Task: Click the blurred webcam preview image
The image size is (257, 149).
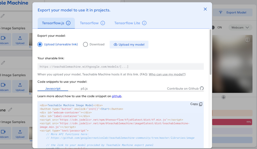Action: coord(232,64)
